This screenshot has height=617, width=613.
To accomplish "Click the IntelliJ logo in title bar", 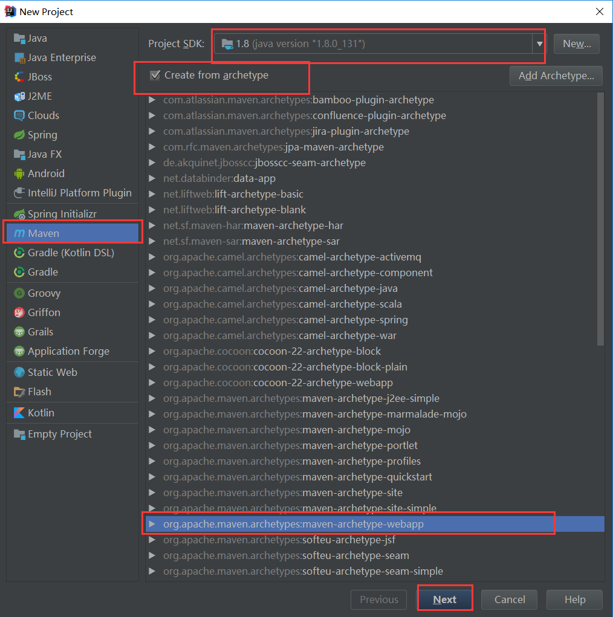I will coord(10,11).
